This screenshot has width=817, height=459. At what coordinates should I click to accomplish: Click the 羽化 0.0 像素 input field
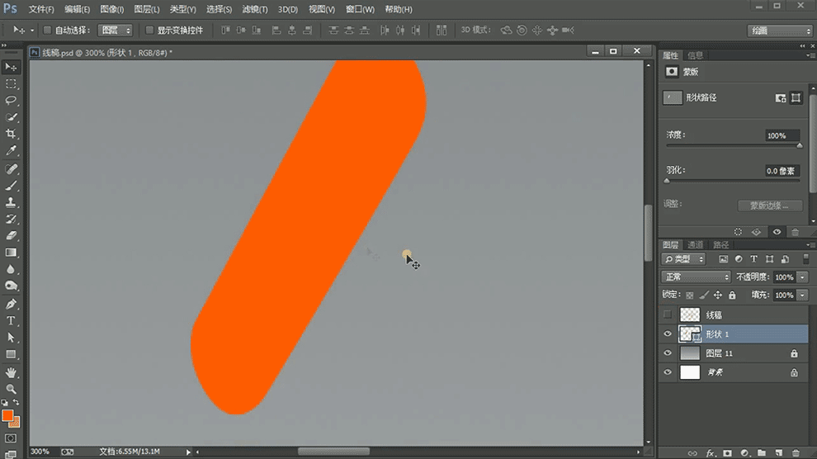click(x=781, y=171)
